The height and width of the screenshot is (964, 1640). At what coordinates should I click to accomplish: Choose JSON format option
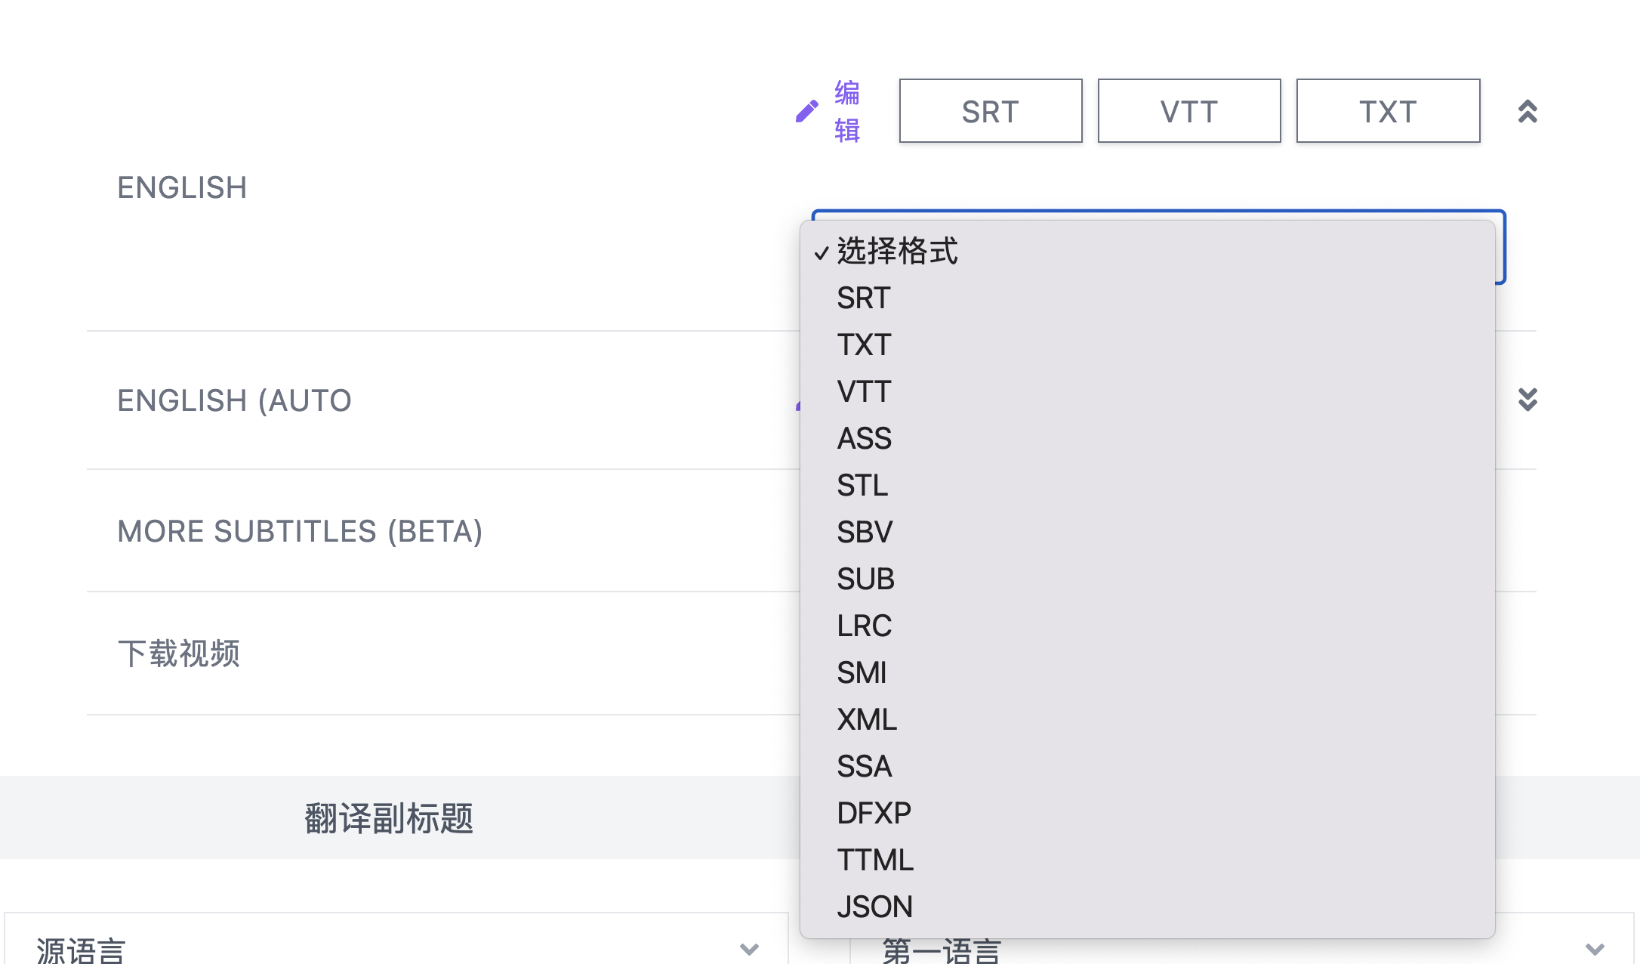click(x=874, y=907)
